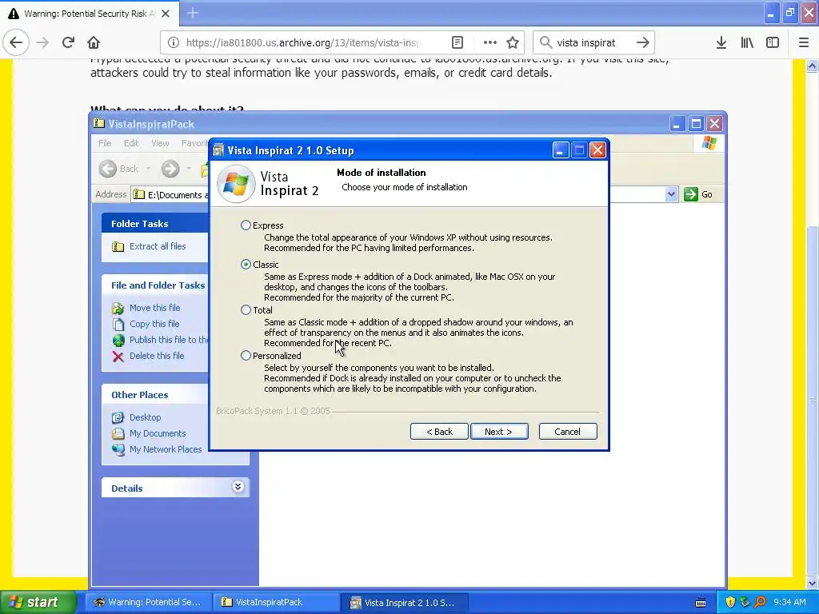Go Back in the setup wizard
This screenshot has height=614, width=819.
[439, 431]
